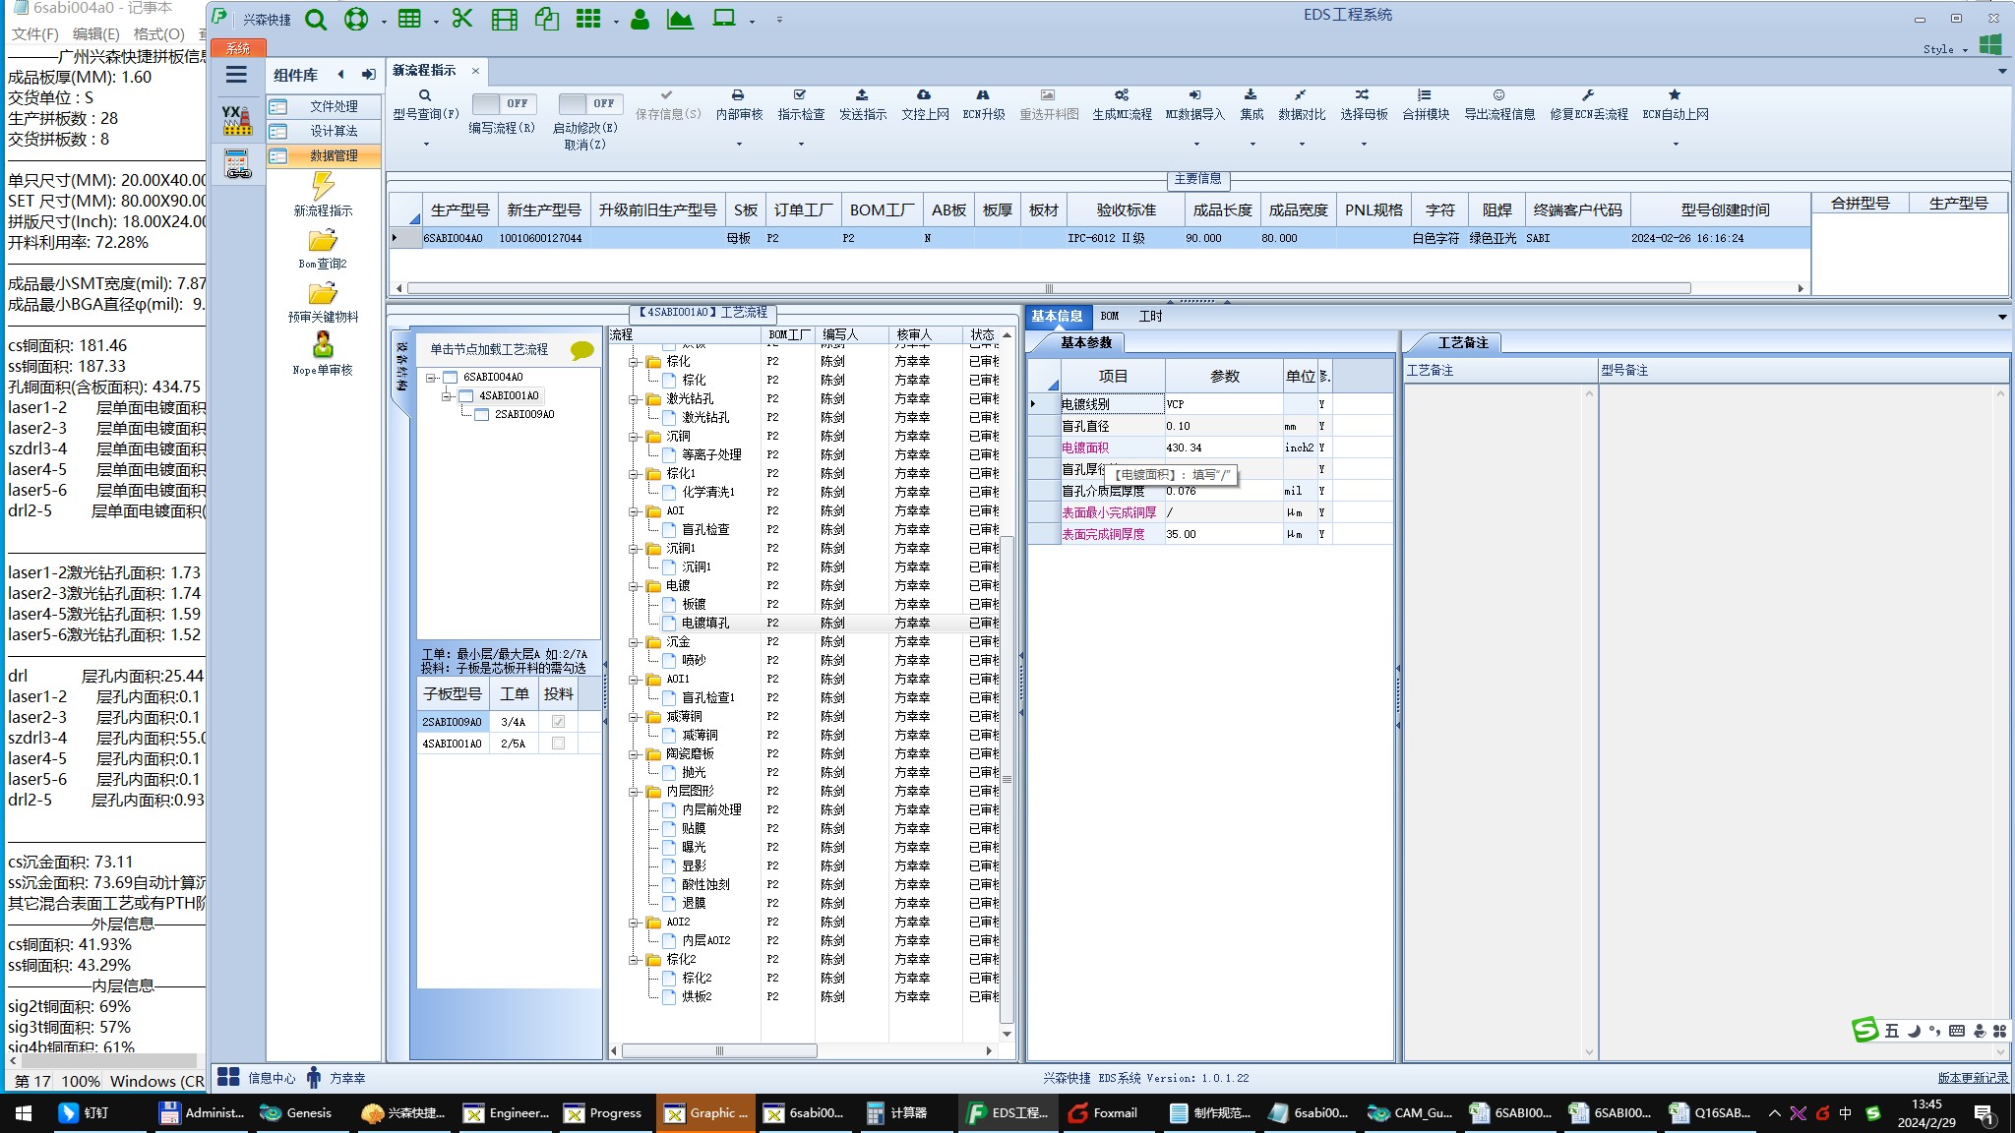Click the ECN自动上网 star icon
The width and height of the screenshot is (2015, 1133).
(x=1675, y=95)
